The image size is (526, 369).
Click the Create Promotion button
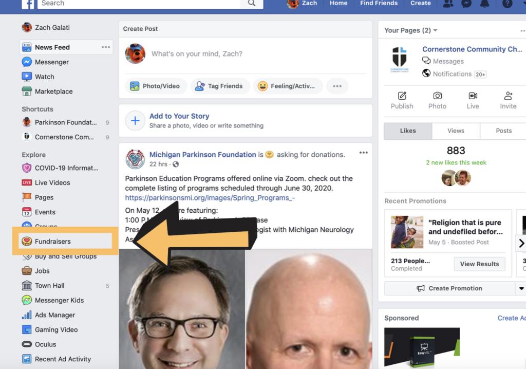(x=449, y=288)
